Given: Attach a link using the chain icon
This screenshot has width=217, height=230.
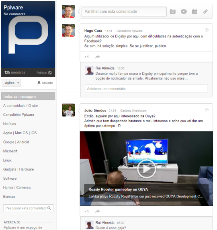Looking at the screenshot, I should pos(205,11).
